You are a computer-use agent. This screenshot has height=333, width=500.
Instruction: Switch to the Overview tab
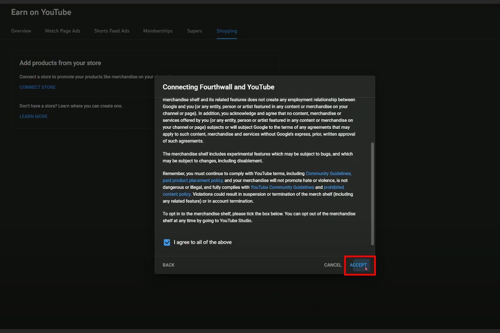coord(21,31)
